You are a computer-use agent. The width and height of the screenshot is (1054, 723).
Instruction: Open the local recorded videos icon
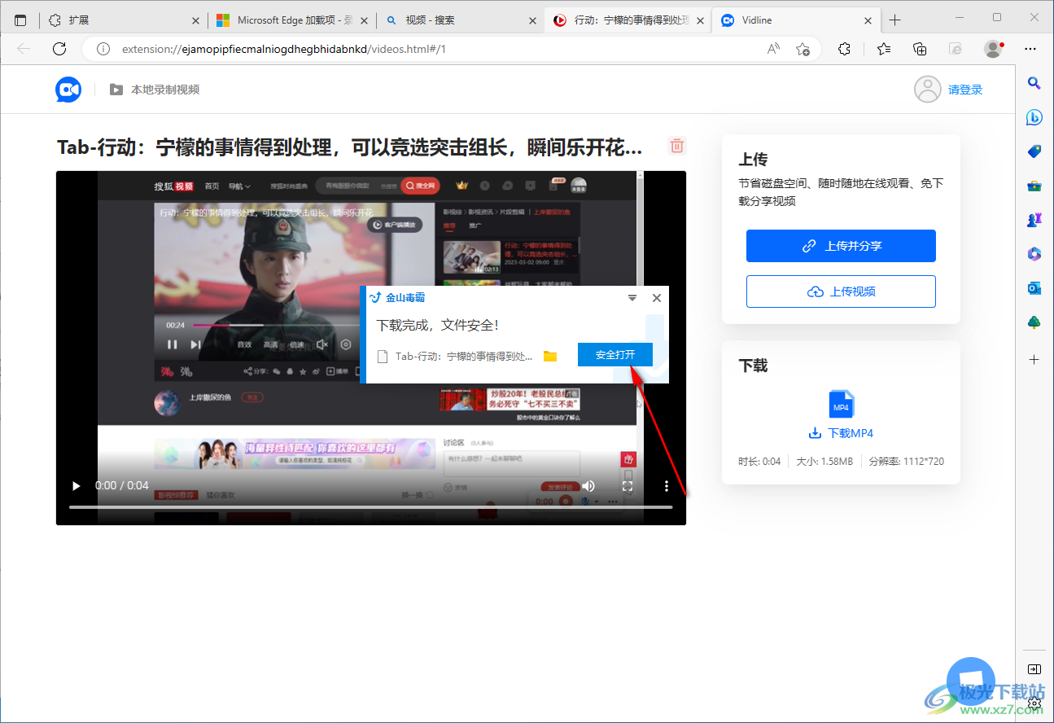click(x=116, y=90)
